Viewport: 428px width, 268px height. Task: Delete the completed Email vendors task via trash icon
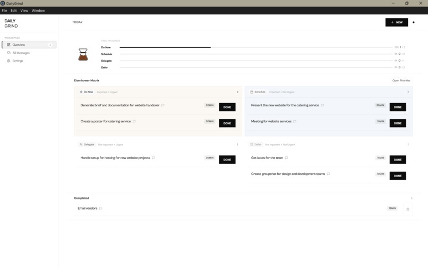coord(408,210)
